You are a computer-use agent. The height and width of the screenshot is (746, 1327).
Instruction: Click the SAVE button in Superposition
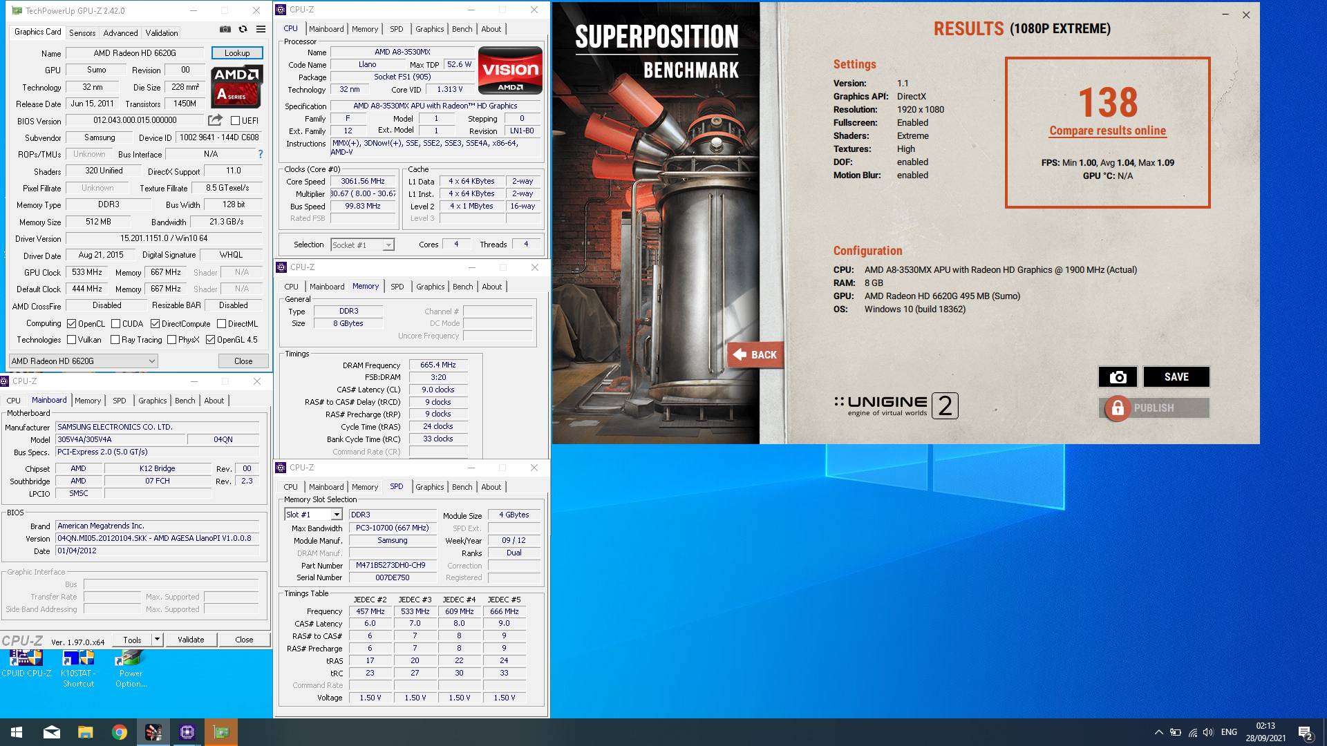[x=1176, y=376]
